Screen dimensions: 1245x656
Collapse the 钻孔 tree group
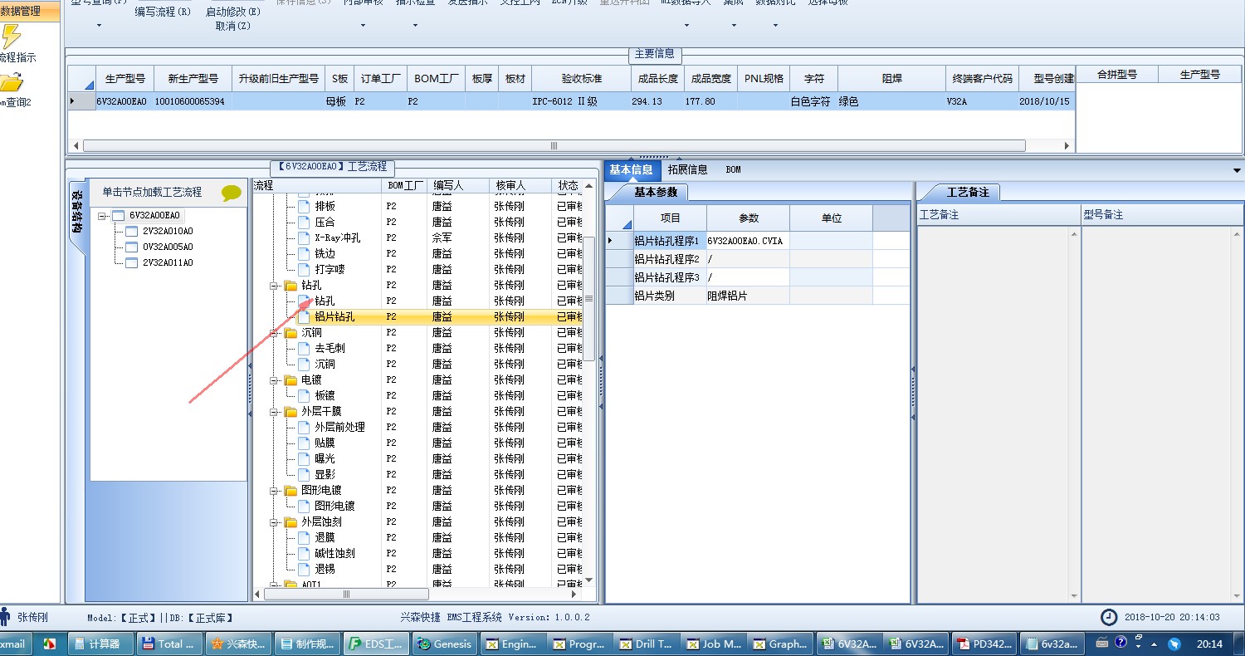[x=273, y=285]
